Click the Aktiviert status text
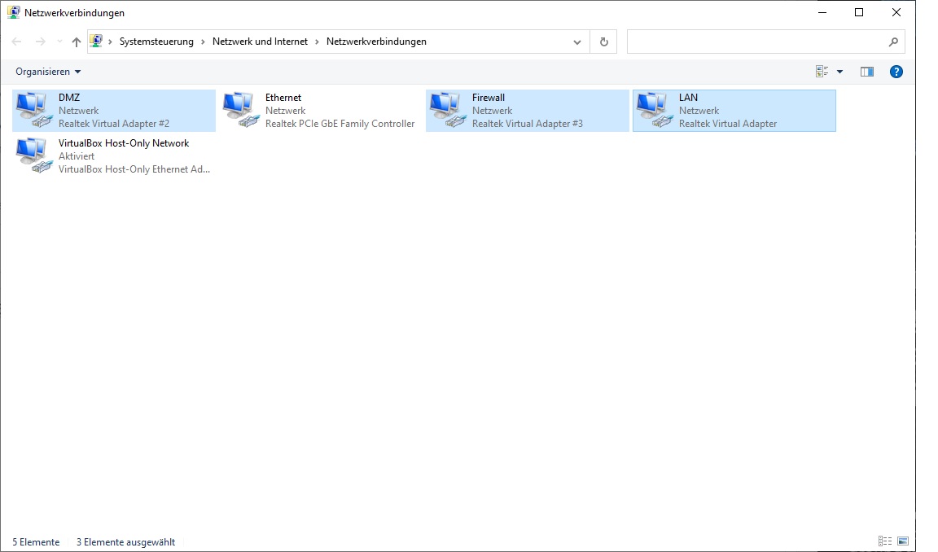Image resolution: width=938 pixels, height=552 pixels. tap(77, 156)
